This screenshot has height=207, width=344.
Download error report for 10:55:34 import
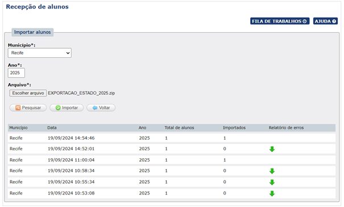[272, 182]
